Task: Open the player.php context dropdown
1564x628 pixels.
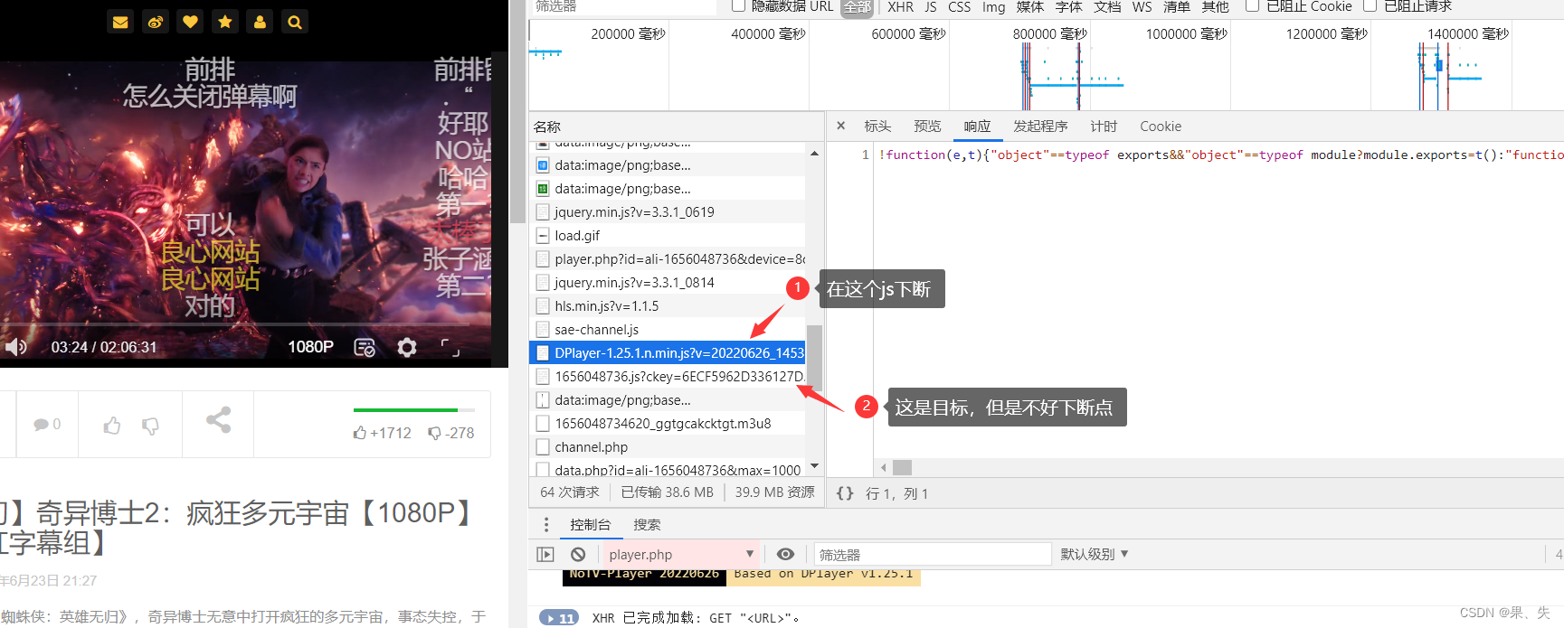Action: point(681,555)
